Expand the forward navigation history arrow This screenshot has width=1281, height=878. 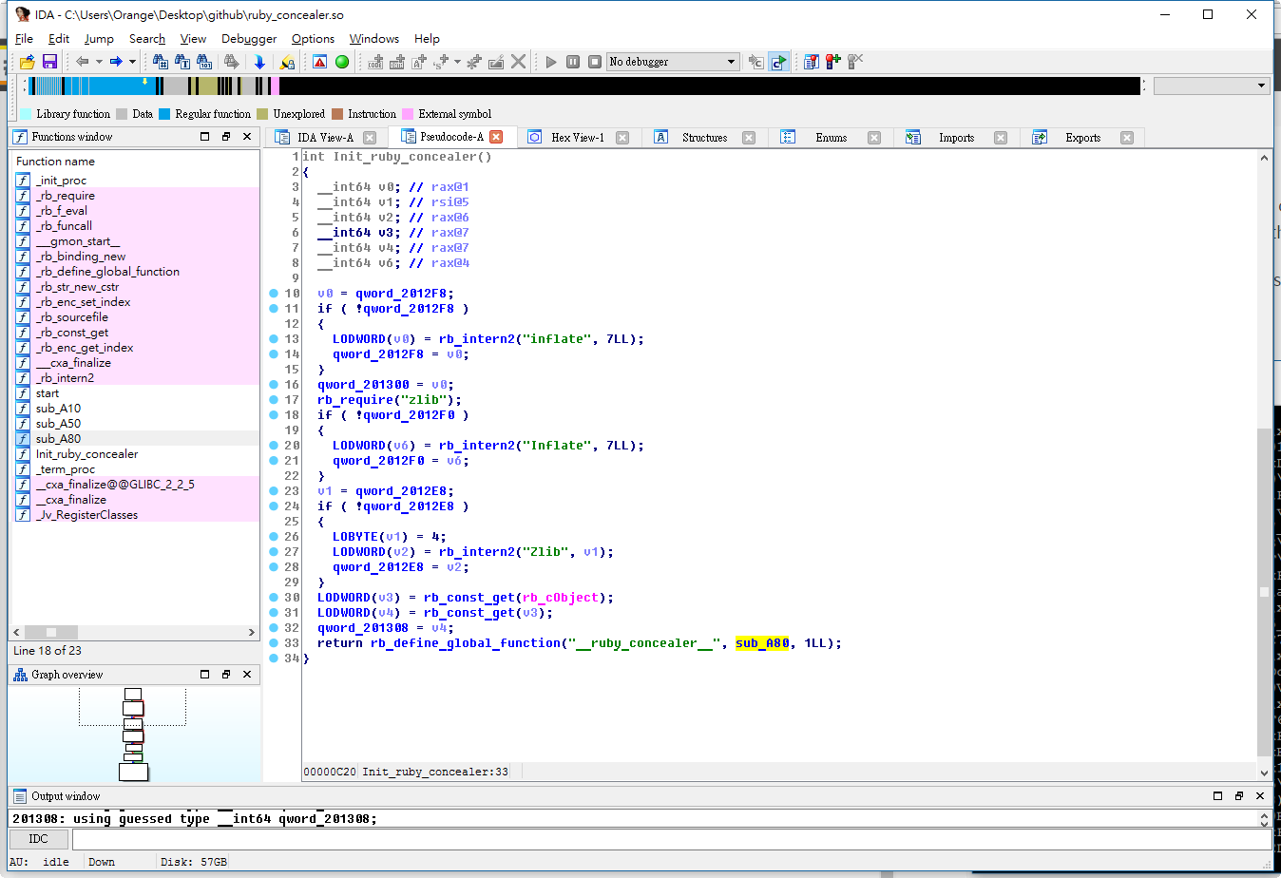pos(132,62)
